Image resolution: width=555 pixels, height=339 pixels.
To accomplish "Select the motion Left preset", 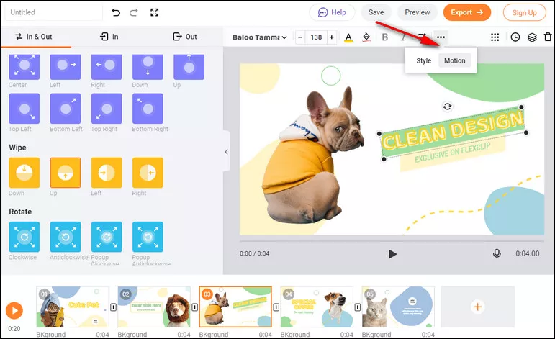I will [66, 66].
